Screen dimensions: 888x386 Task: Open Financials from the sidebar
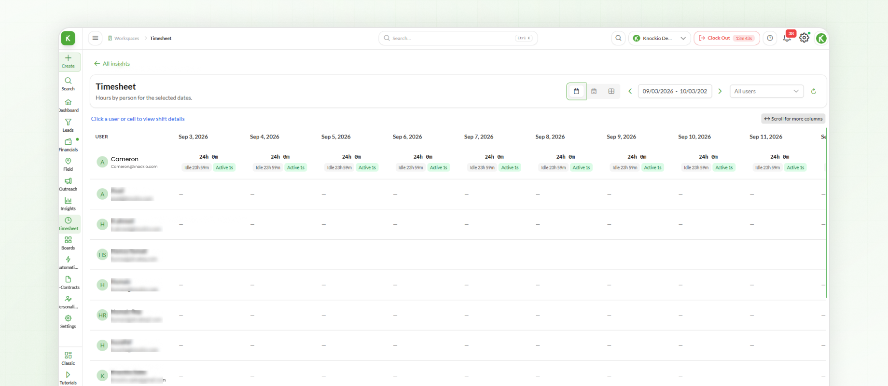click(68, 145)
